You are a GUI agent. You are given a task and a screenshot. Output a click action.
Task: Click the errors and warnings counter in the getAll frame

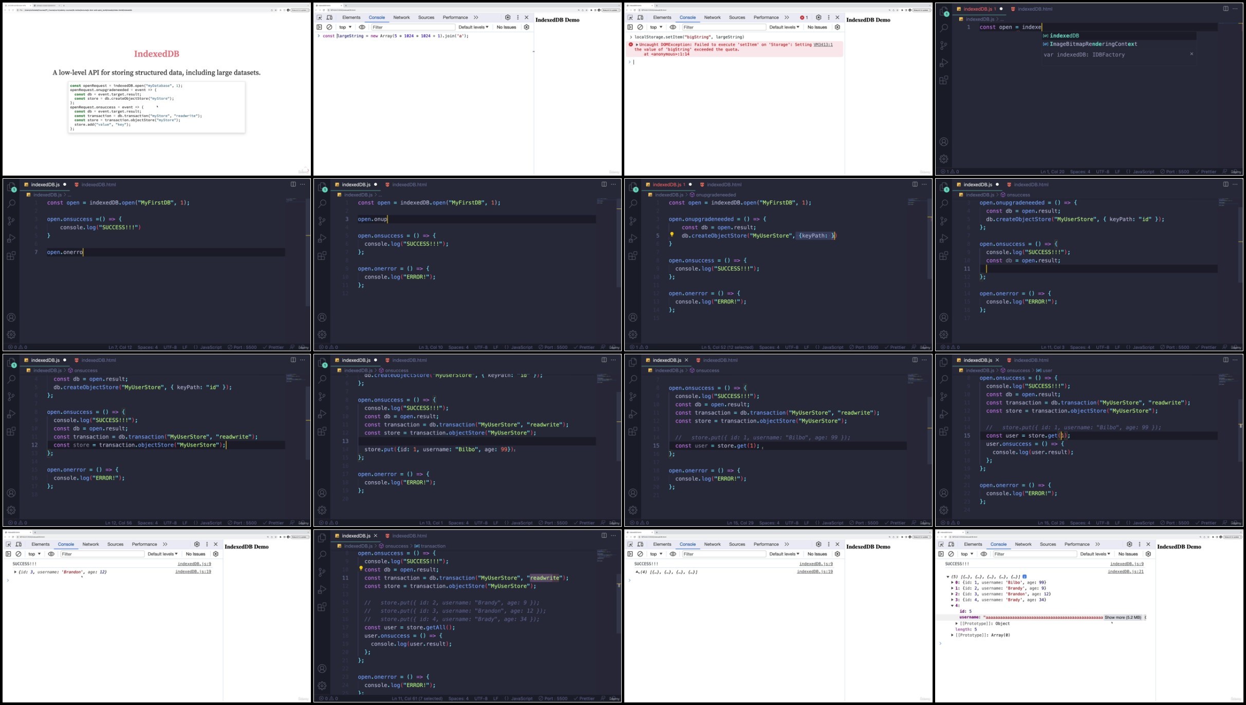tap(328, 698)
